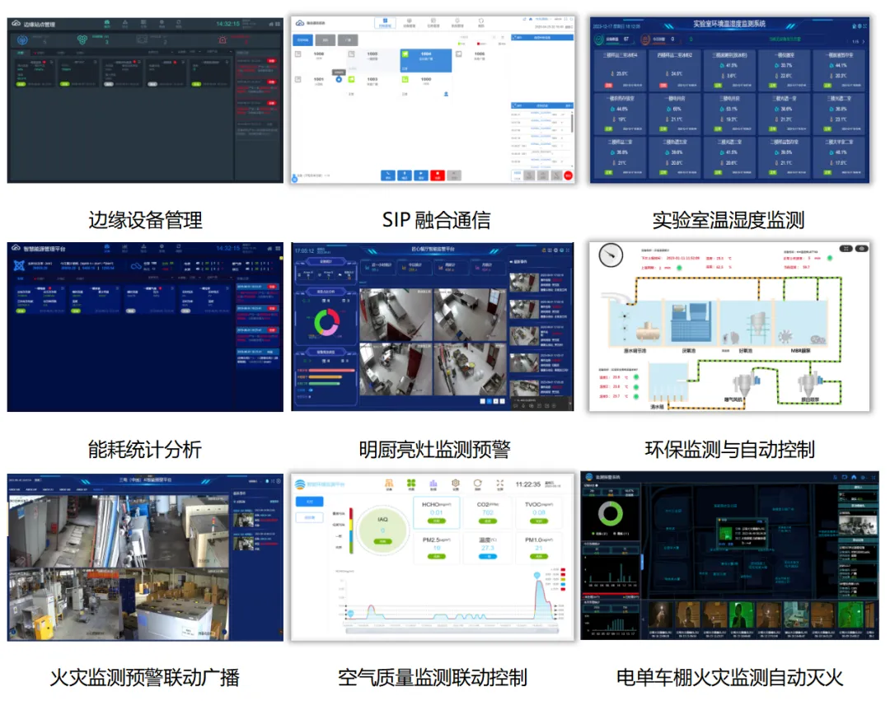Viewport: 890px width, 701px height.
Task: Select the highlighted blue 1004 extension tile
Action: tap(425, 60)
